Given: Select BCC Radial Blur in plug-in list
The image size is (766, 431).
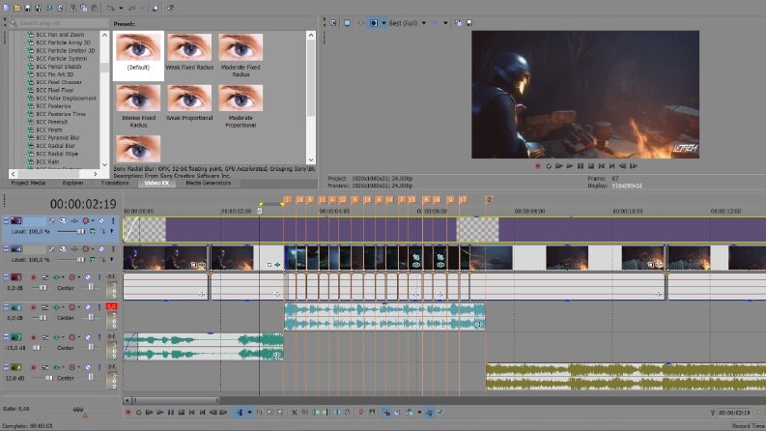Looking at the screenshot, I should (55, 146).
